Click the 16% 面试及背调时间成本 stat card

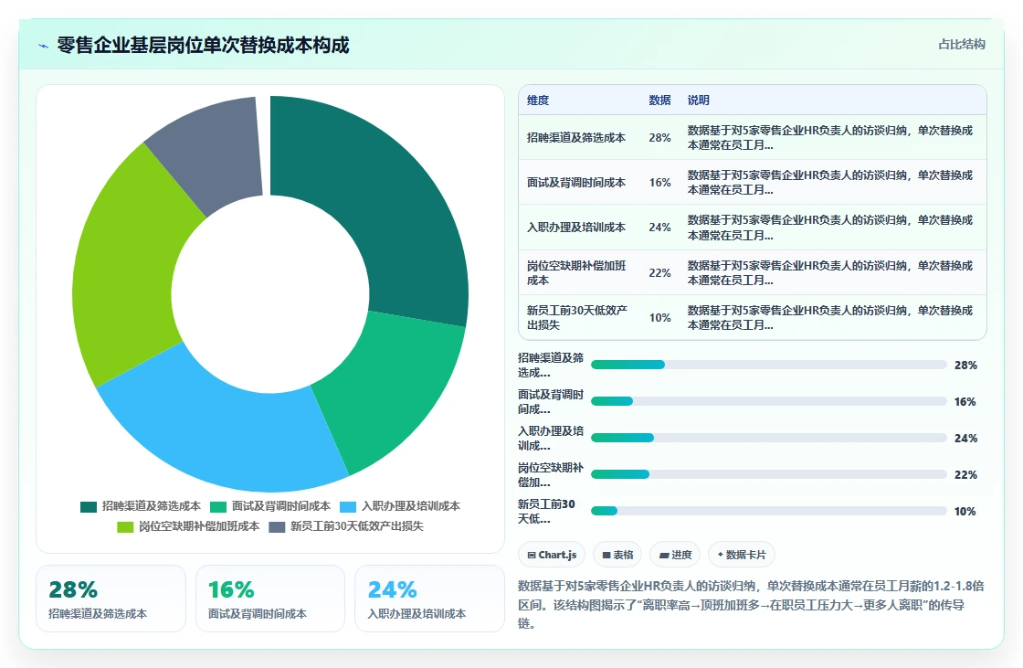[x=270, y=599]
